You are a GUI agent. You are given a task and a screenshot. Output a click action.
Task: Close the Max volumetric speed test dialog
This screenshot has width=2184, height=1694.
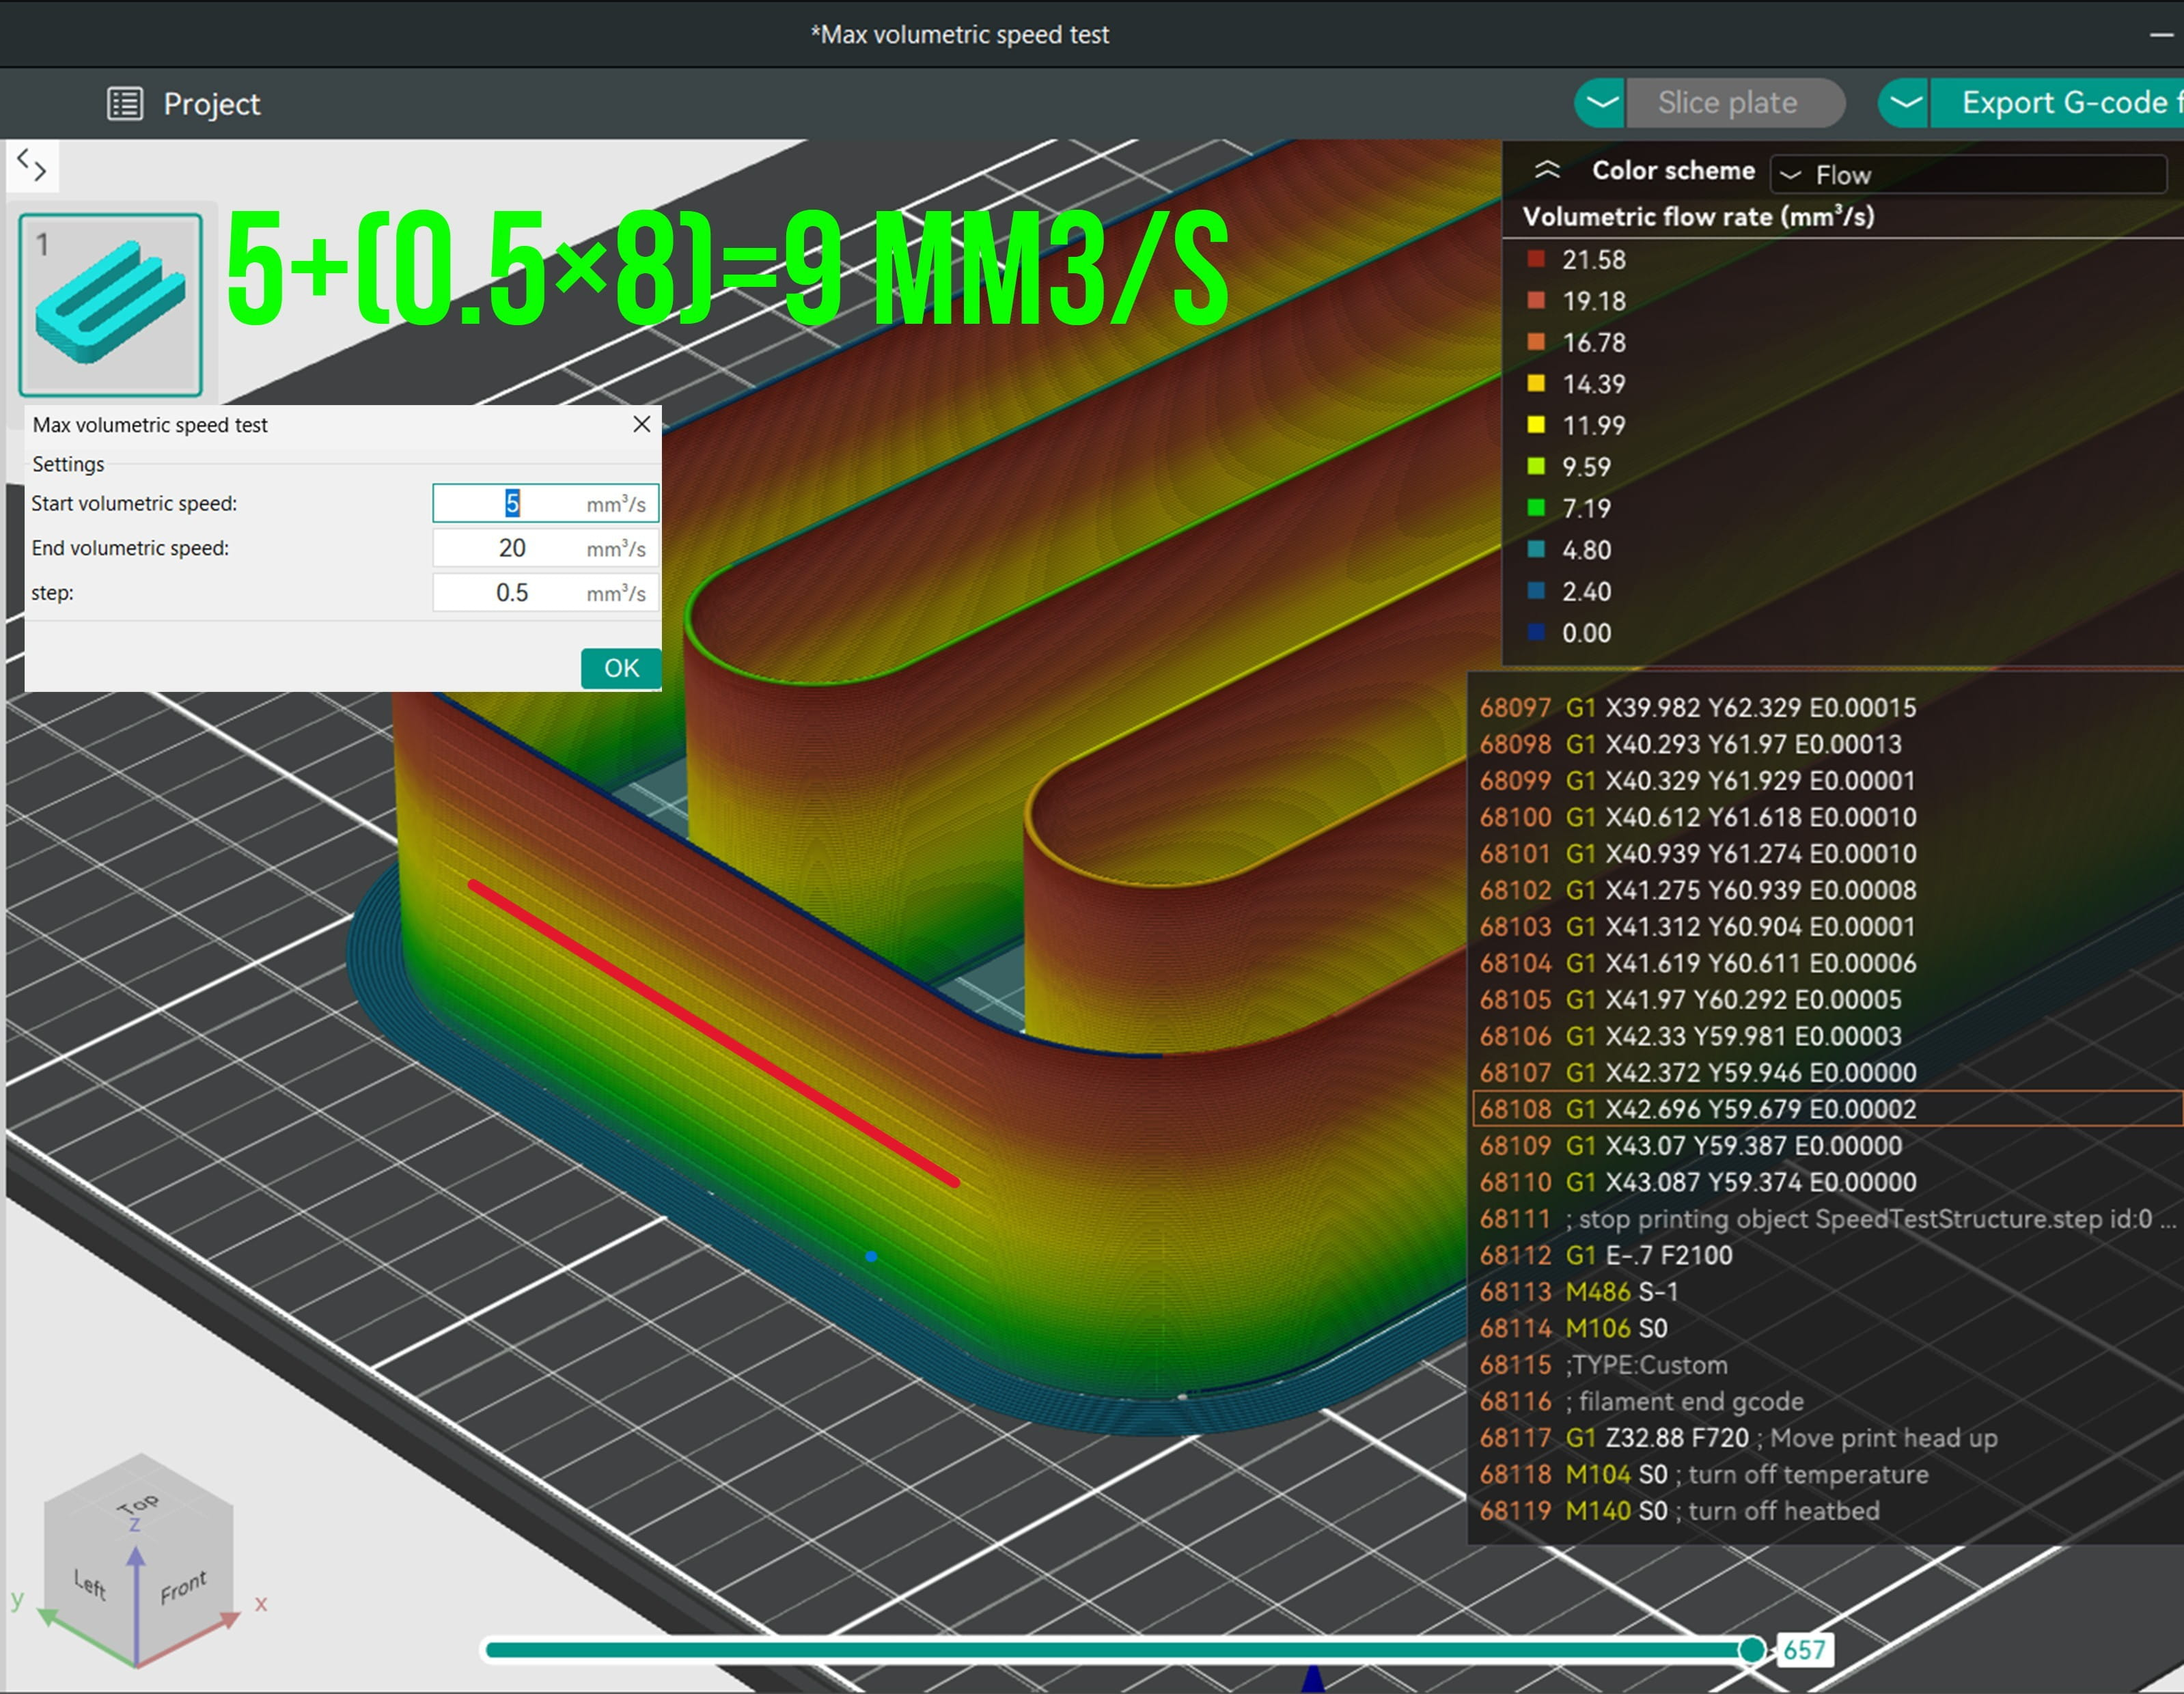point(641,424)
